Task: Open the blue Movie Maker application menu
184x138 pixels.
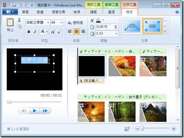Action: [x=10, y=12]
